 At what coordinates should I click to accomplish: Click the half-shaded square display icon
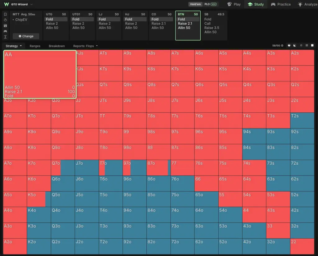(x=295, y=45)
